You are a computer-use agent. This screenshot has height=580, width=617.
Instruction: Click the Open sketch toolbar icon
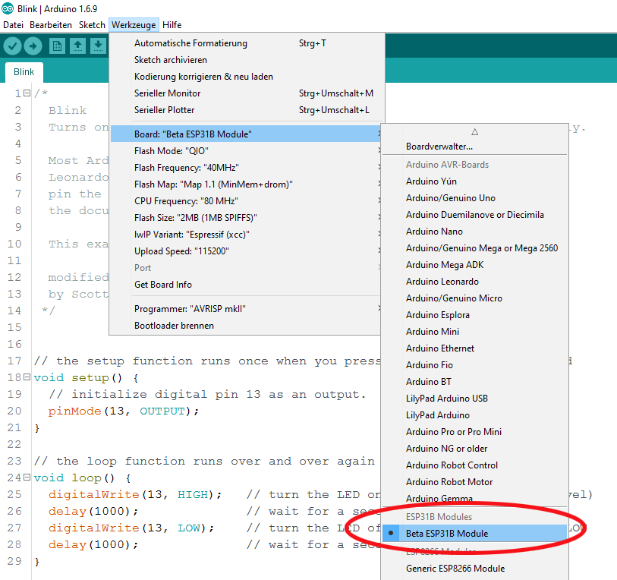click(x=77, y=46)
